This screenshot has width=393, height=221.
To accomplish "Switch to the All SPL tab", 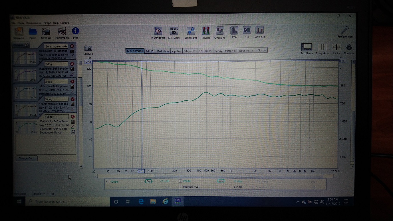I will 150,51.
